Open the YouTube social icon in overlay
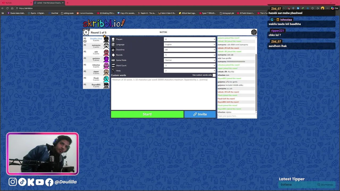The width and height of the screenshot is (340, 191). pos(40,182)
